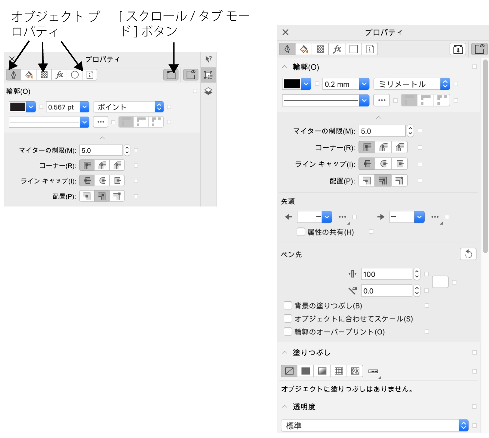Click the fx effects icon in left panel
Viewport: 489px width, 438px height.
(x=59, y=75)
